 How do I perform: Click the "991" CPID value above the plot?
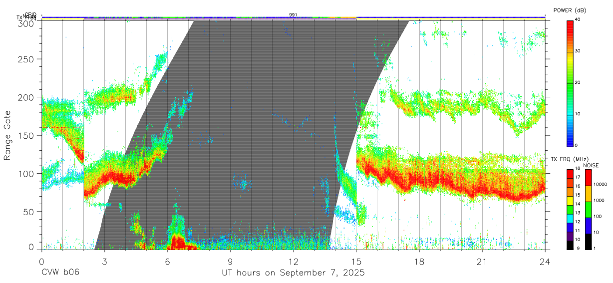(x=293, y=14)
